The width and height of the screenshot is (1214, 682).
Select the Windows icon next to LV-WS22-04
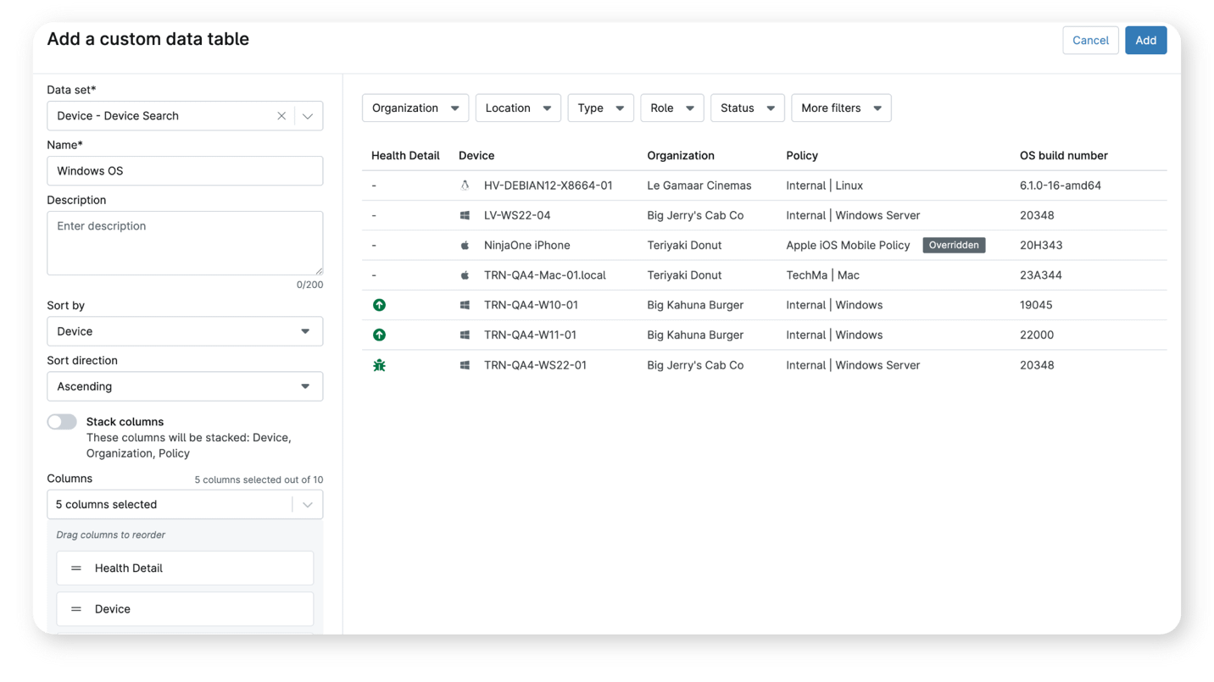click(464, 215)
